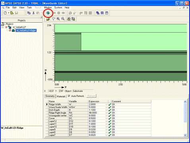Edit Cover expression 0.5000
The width and height of the screenshot is (190, 143).
click(97, 118)
